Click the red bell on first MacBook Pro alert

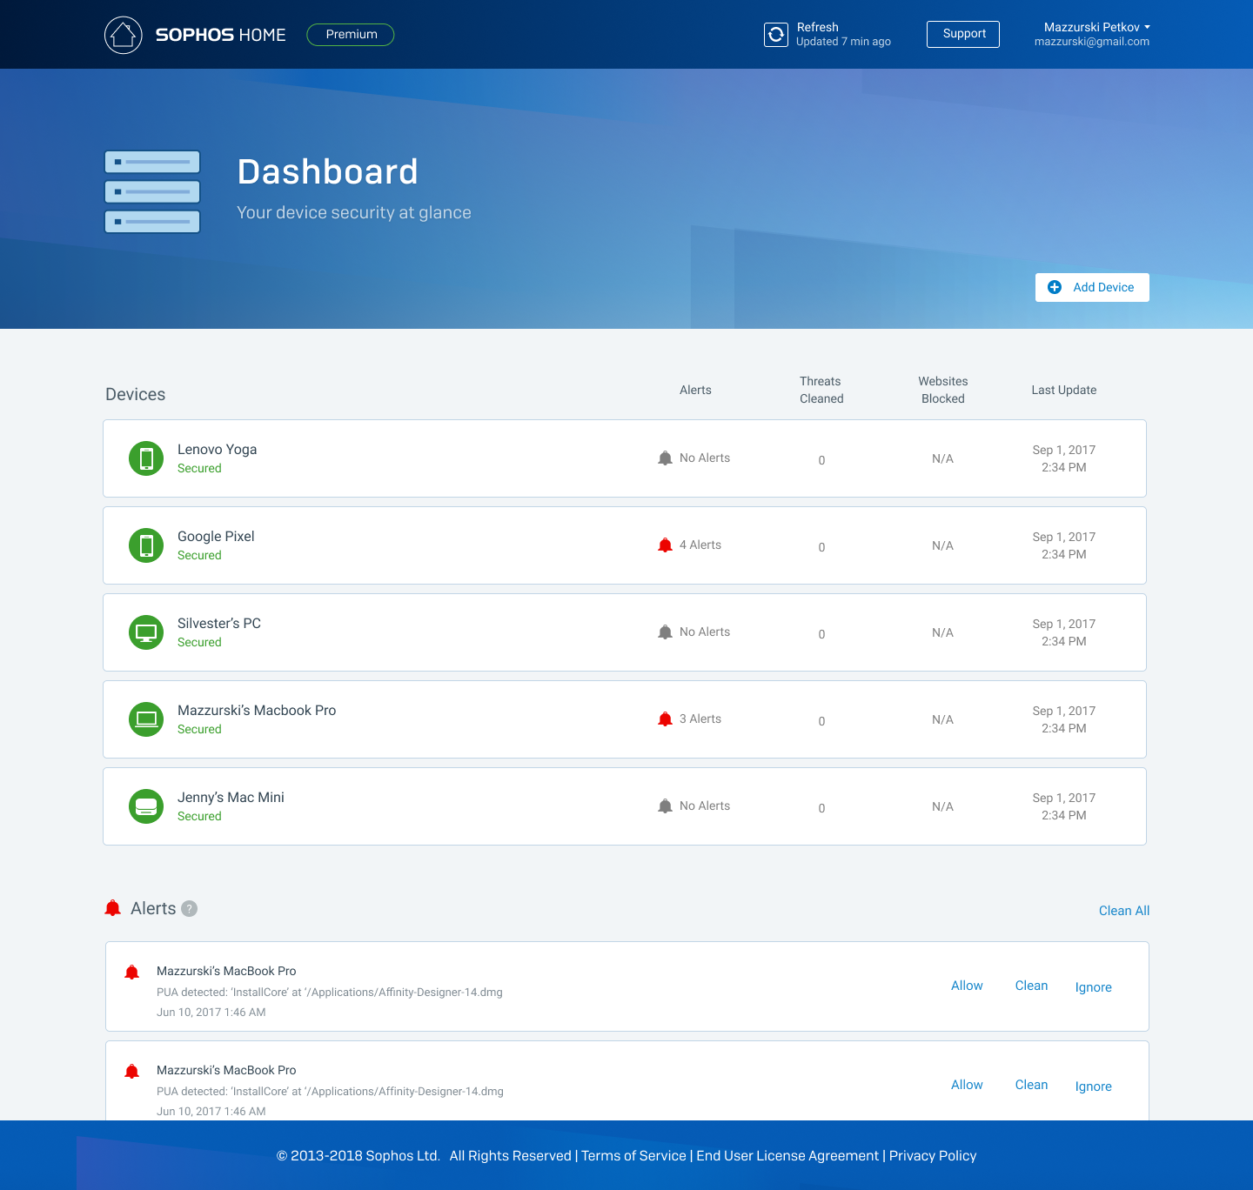click(x=132, y=973)
